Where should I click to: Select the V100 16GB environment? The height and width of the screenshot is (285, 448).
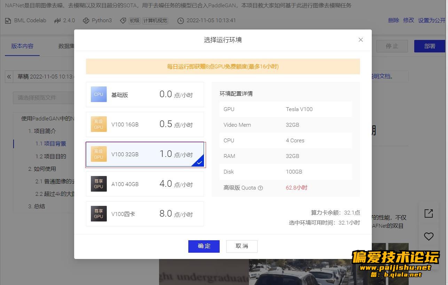point(145,124)
